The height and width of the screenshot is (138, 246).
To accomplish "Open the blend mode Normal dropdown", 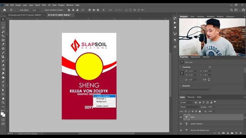I will coord(189,107).
